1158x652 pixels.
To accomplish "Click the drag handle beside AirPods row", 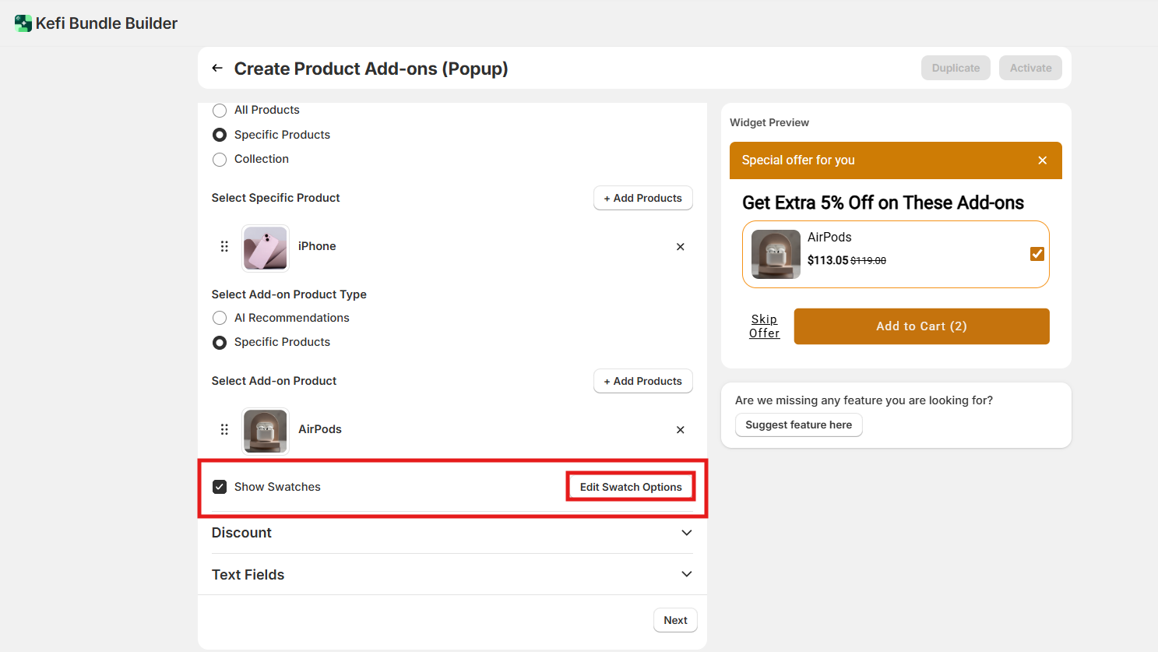I will coord(224,429).
